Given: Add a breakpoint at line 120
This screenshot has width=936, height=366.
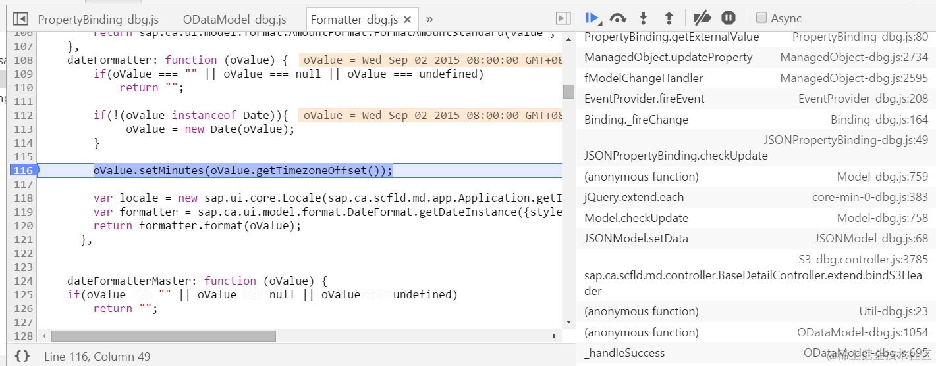Looking at the screenshot, I should [23, 226].
